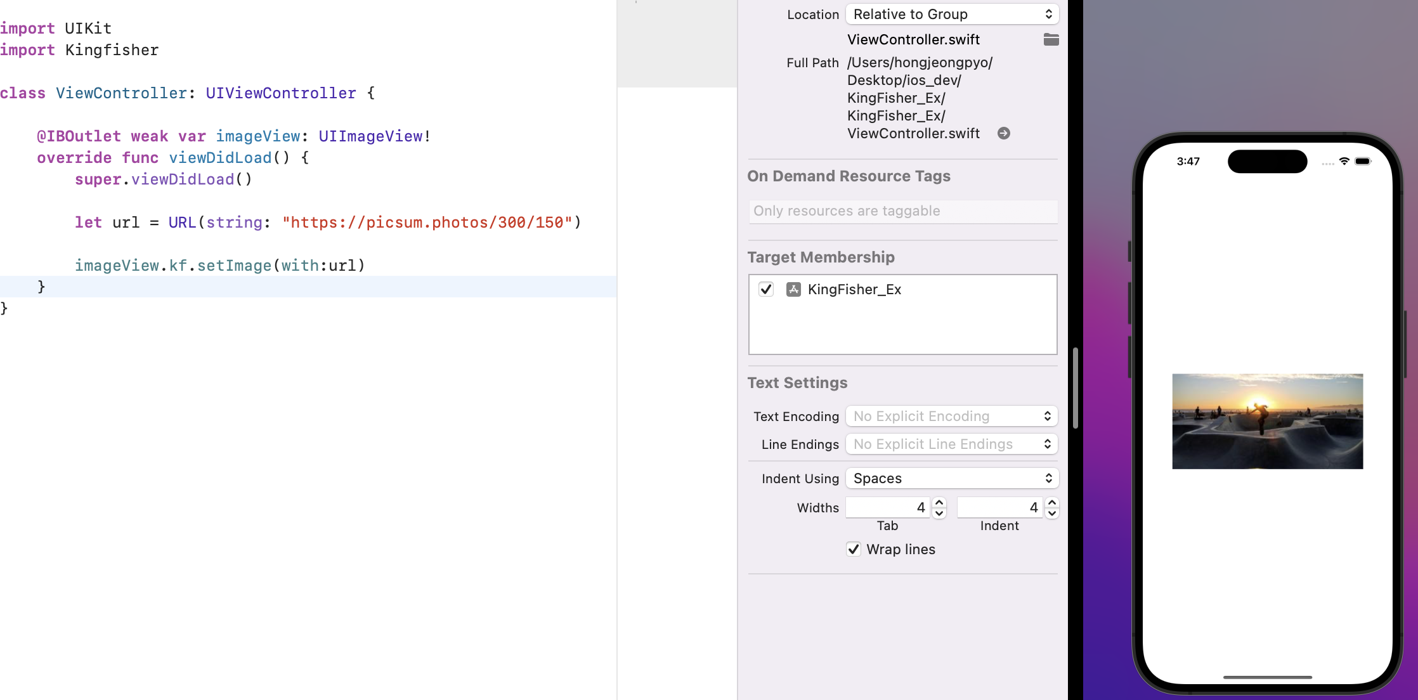Toggle KingFisher_Ex target membership checkbox
The height and width of the screenshot is (700, 1418).
coord(766,290)
